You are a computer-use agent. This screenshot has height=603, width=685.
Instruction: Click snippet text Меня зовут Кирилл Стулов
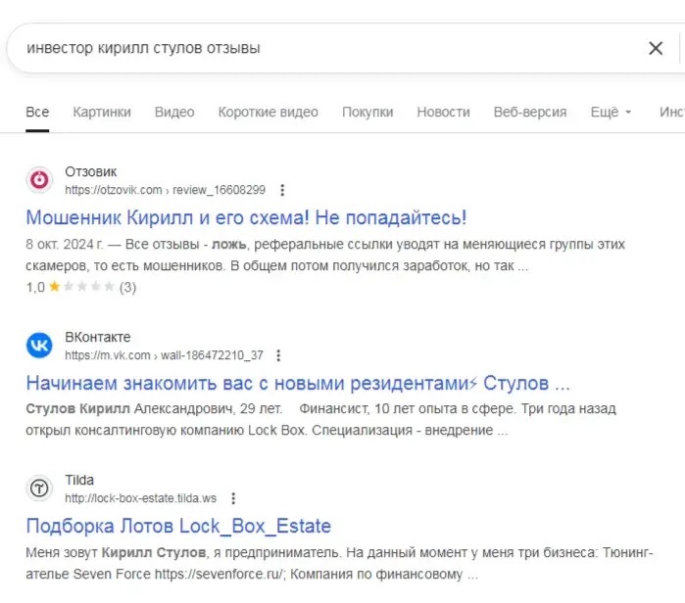tap(116, 552)
